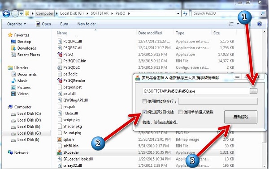Click the search magnifier icon

coord(262,13)
